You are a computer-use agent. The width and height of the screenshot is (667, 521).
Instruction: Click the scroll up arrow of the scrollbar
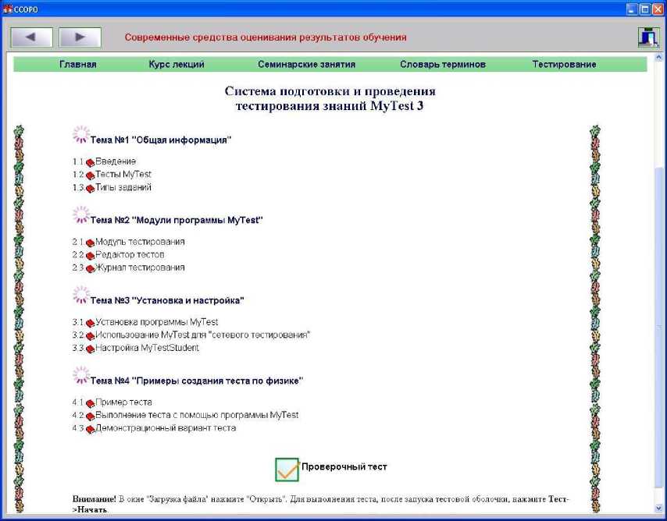pos(658,56)
